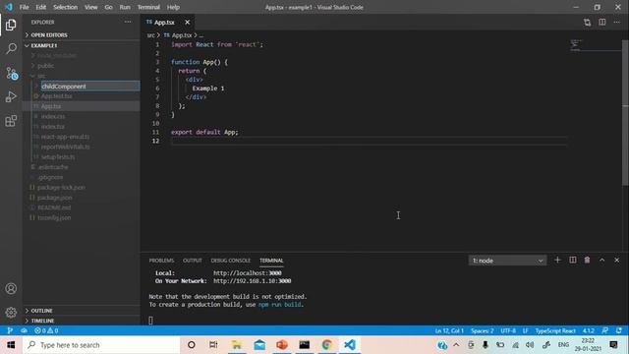Open the Edit menu
The height and width of the screenshot is (354, 629).
40,7
